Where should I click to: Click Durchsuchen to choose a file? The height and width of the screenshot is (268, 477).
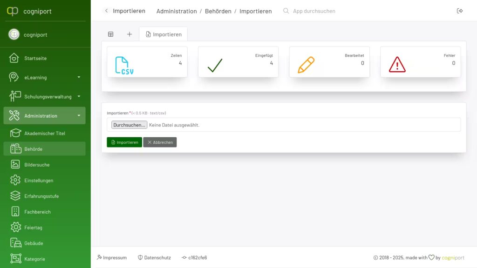(129, 125)
